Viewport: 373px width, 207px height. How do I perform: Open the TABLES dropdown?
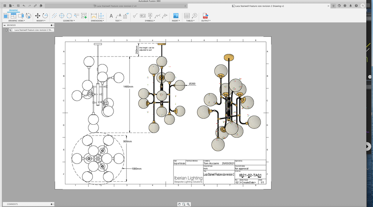tap(190, 21)
